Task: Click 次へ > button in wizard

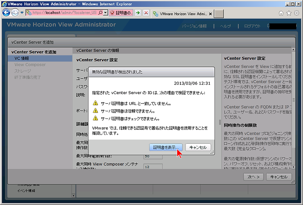Action: (253, 177)
